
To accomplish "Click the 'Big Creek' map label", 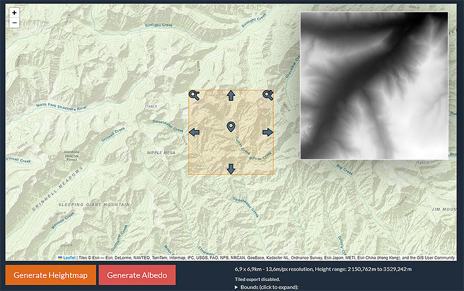I will coord(345,170).
